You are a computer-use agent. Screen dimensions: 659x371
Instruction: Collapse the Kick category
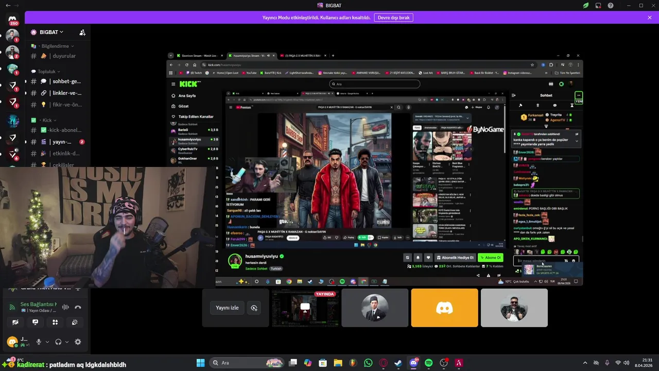44,120
